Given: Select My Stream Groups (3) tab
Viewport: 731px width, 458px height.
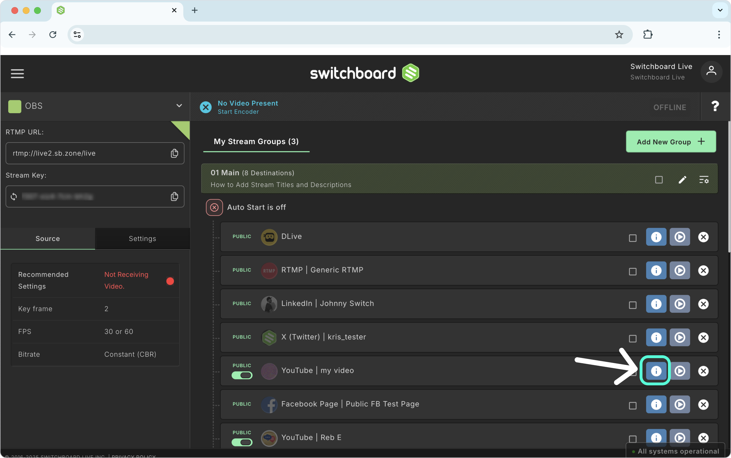Looking at the screenshot, I should [256, 142].
